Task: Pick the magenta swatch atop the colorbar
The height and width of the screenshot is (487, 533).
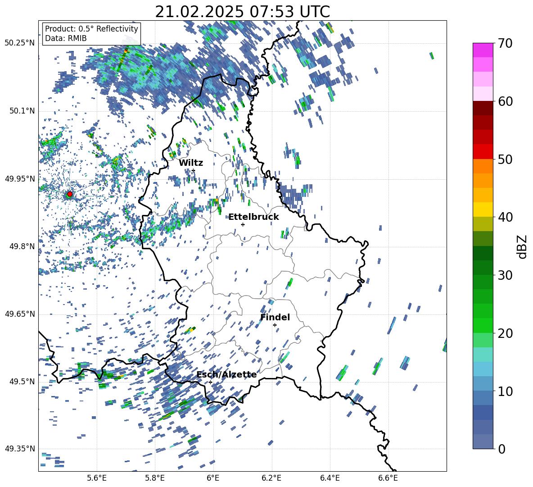Action: (x=483, y=50)
